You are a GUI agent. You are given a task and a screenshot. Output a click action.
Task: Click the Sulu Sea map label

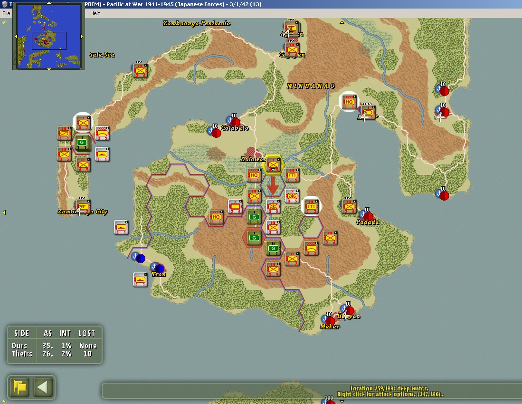pos(102,55)
